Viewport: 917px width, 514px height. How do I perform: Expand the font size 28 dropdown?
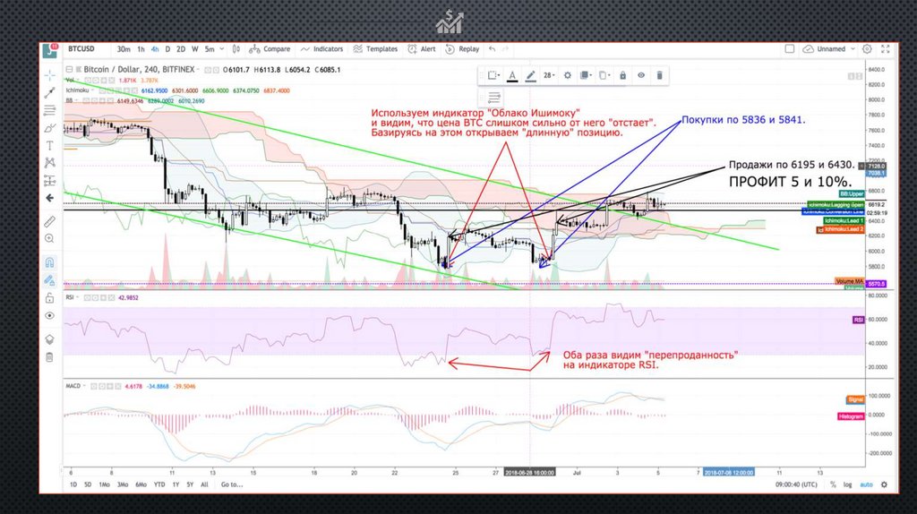[549, 76]
